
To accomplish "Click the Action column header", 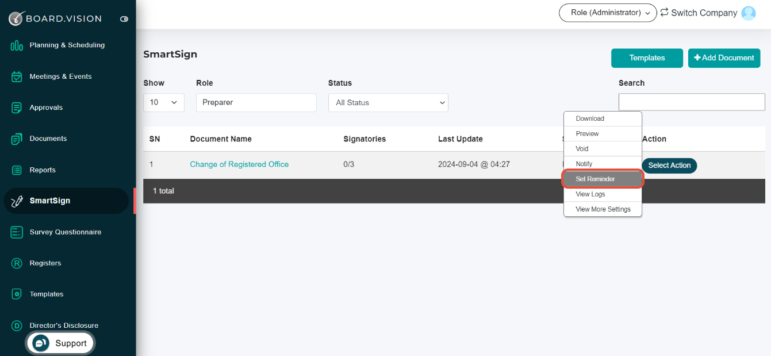I will pos(654,139).
